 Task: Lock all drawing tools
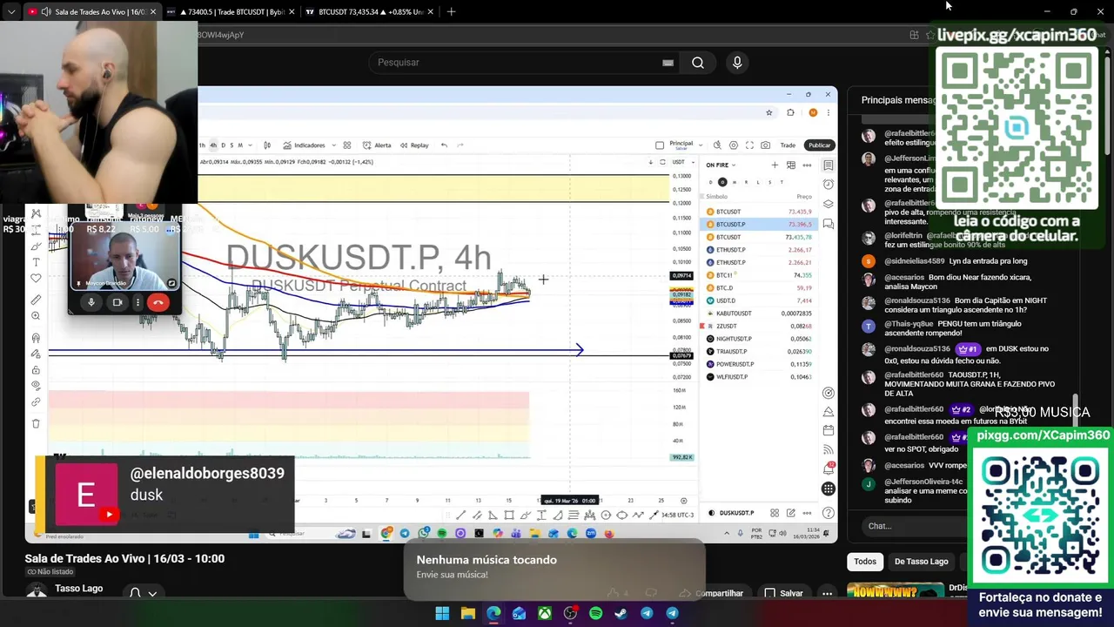pos(36,370)
